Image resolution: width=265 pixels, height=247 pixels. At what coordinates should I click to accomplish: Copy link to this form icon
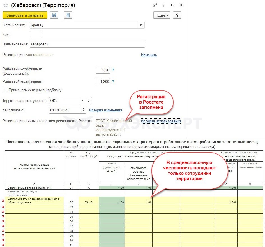tap(155, 5)
